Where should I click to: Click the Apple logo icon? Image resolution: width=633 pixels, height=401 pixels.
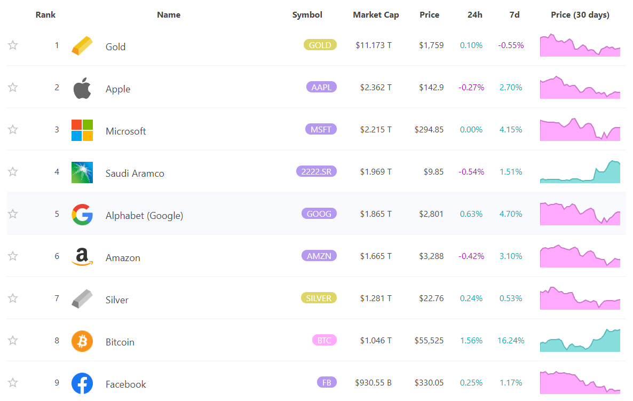tap(82, 88)
